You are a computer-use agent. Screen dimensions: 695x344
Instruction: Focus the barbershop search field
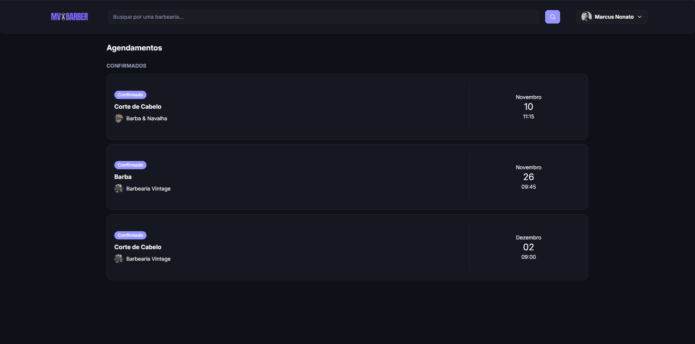coord(323,17)
